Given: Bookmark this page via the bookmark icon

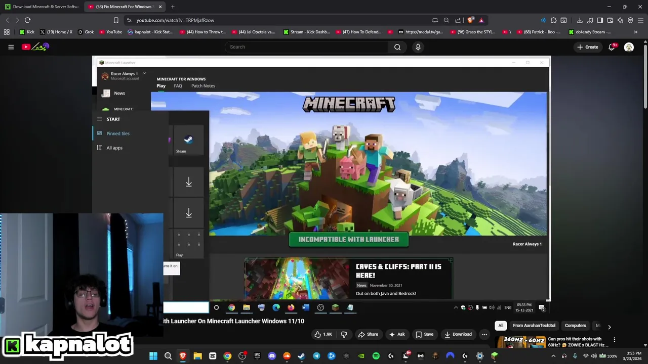Looking at the screenshot, I should click(x=116, y=20).
